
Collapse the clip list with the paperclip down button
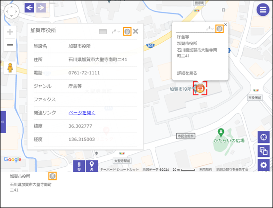tap(79, 166)
